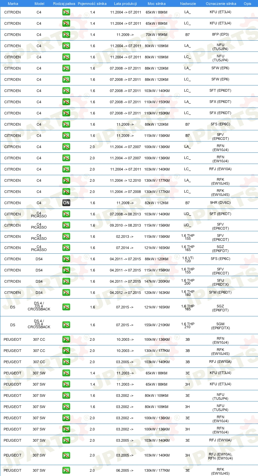This screenshot has width=258, height=476.
Task: Click the 8FP (EP3) engine code
Action: [220, 35]
